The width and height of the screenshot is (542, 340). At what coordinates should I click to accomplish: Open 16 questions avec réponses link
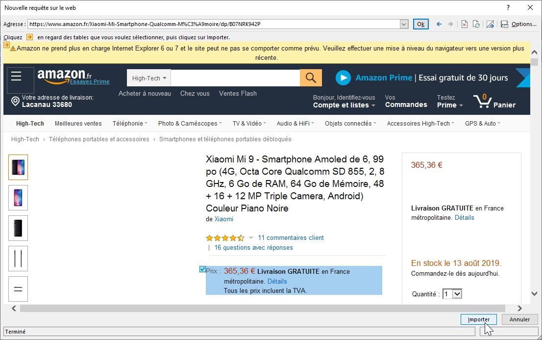click(253, 248)
